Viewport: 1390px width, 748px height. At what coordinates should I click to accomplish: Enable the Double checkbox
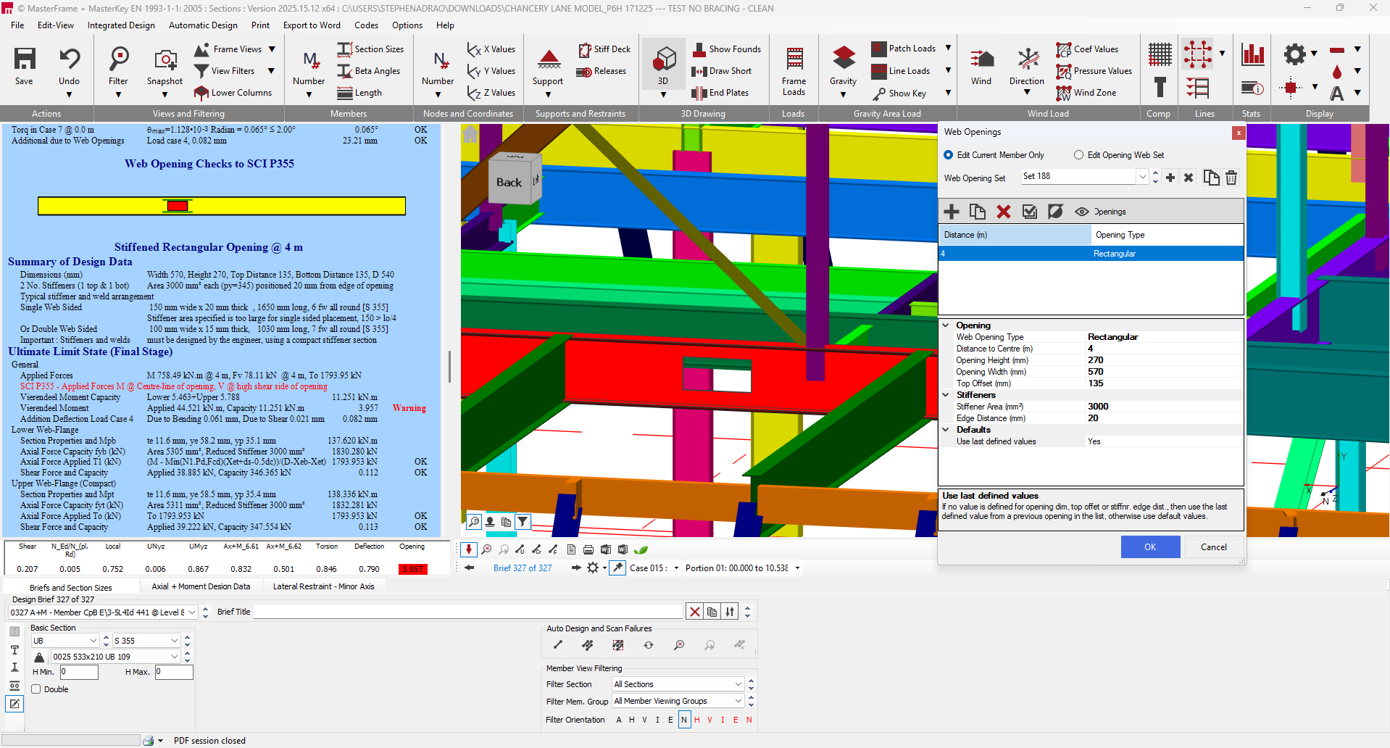[36, 689]
